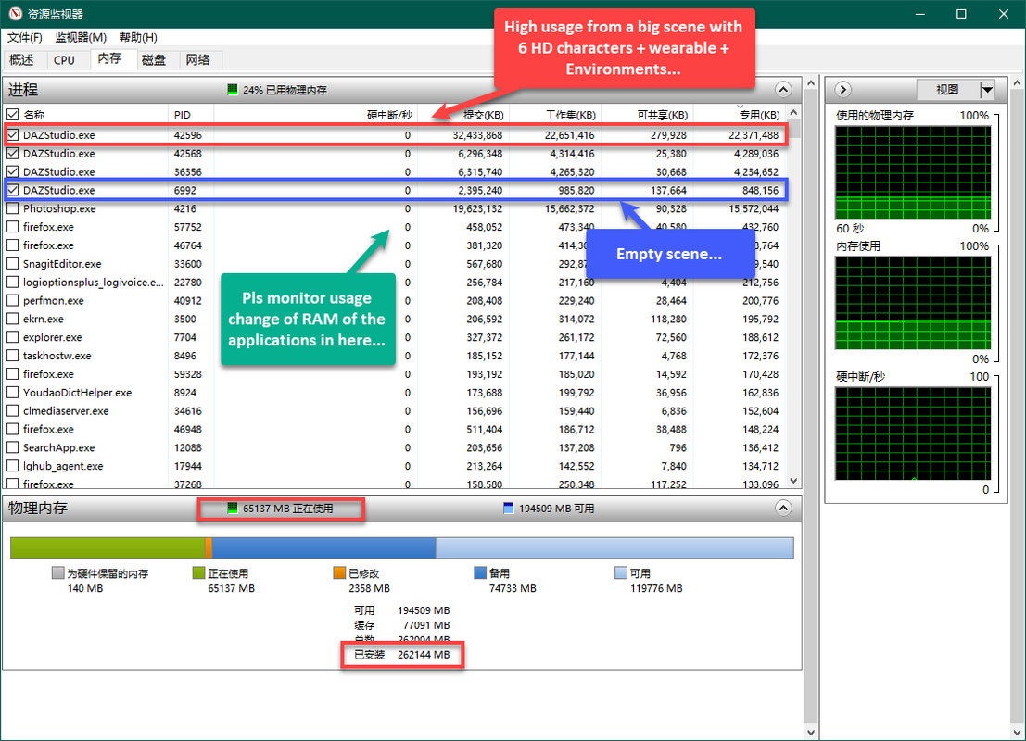1026x741 pixels.
Task: Uncheck DAZStudio.exe with PID 6992
Action: (x=12, y=190)
